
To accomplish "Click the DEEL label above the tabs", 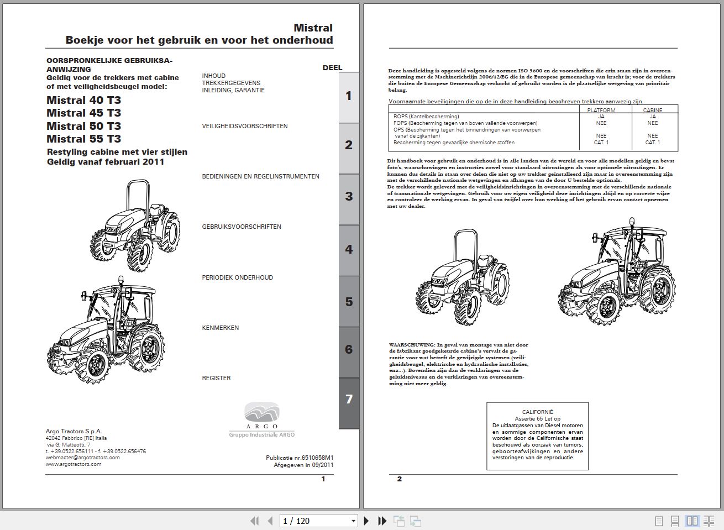I will pos(333,67).
